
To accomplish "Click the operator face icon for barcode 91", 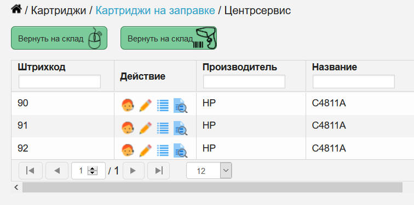I will click(128, 128).
